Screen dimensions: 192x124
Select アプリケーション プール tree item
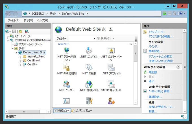click(30, 44)
